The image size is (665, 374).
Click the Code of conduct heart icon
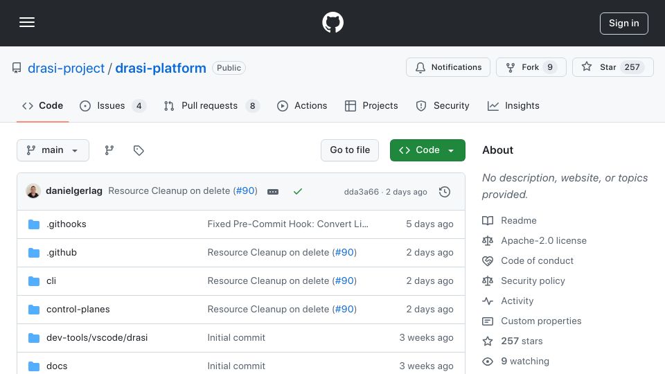click(488, 261)
